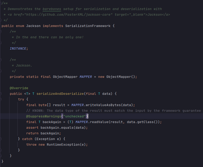This screenshot has height=167, width=203.
Task: Click the "Jackson</a>" link text in the Javadoc
Action: coord(159,15)
